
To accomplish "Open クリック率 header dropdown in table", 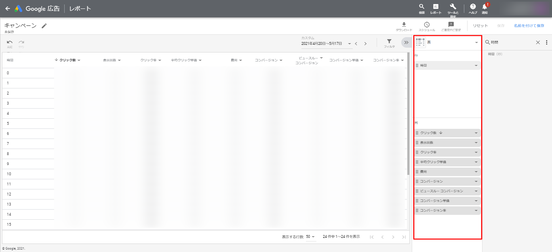I will [160, 60].
